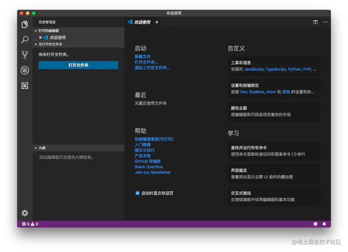
Task: Click the split editor icon in editor toolbar
Action: tap(315, 22)
